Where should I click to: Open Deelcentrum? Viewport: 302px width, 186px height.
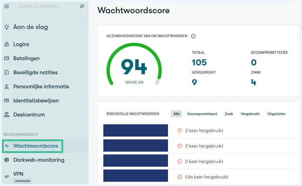pos(29,115)
